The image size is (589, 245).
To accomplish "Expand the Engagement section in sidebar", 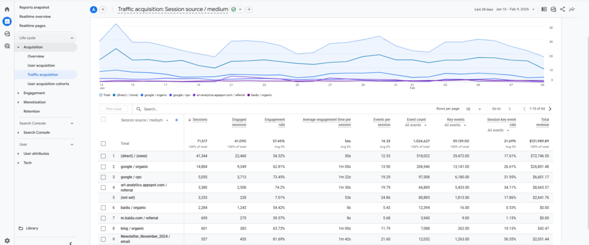I will pyautogui.click(x=35, y=92).
